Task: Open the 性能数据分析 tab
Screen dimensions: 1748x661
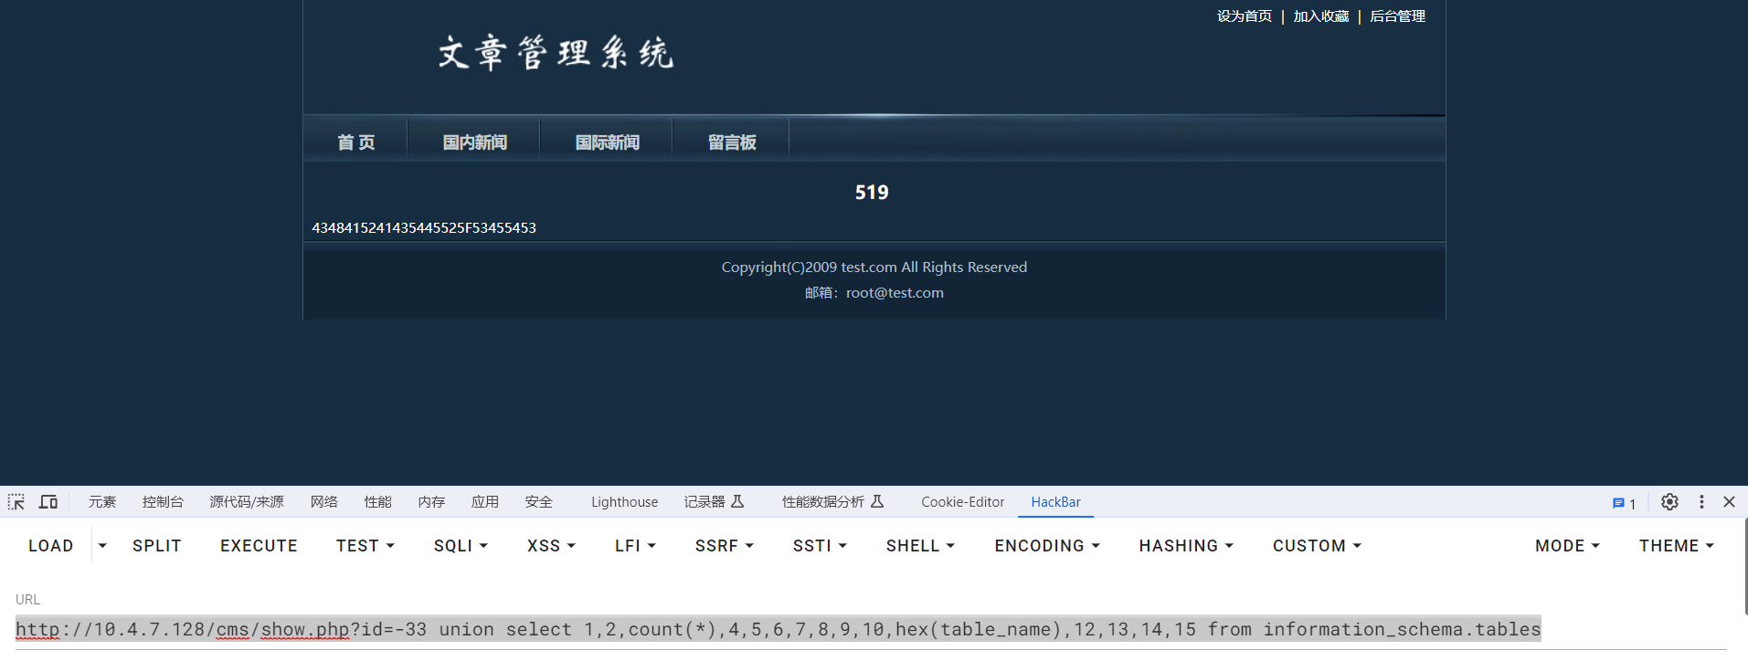Action: pyautogui.click(x=822, y=502)
